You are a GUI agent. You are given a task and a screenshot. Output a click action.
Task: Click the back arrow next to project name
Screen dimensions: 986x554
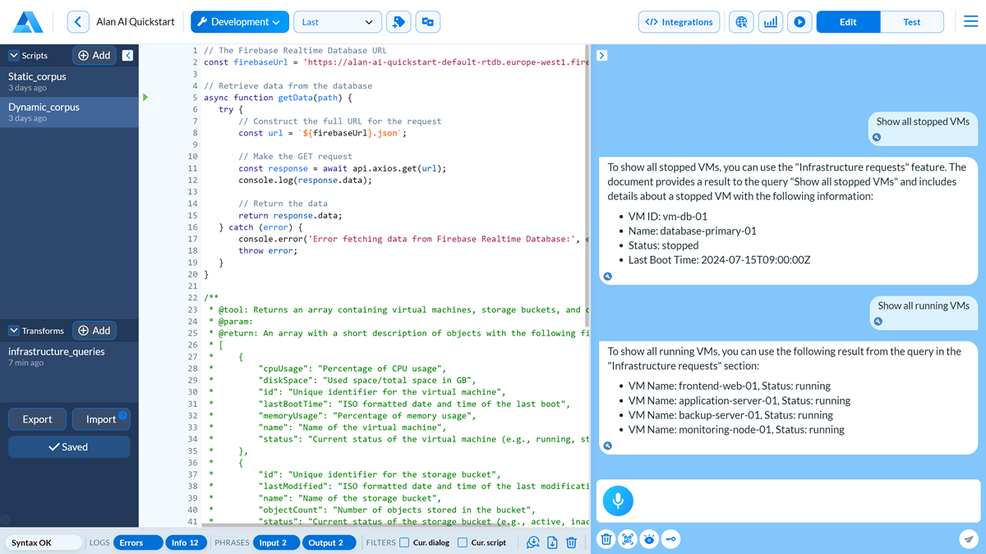[78, 22]
